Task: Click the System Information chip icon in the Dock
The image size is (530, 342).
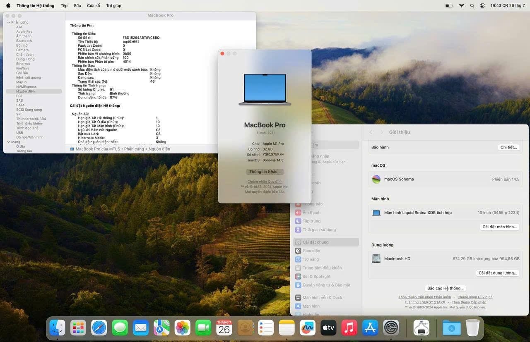Action: click(422, 328)
